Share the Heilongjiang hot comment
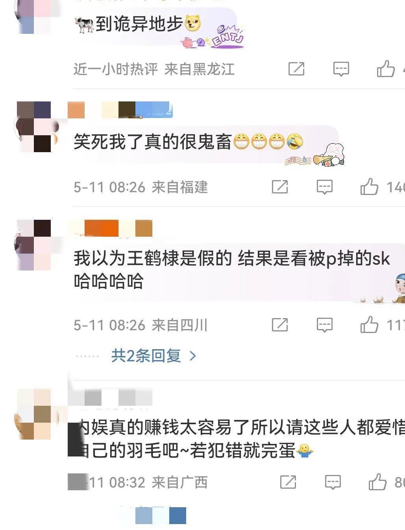 pos(296,69)
